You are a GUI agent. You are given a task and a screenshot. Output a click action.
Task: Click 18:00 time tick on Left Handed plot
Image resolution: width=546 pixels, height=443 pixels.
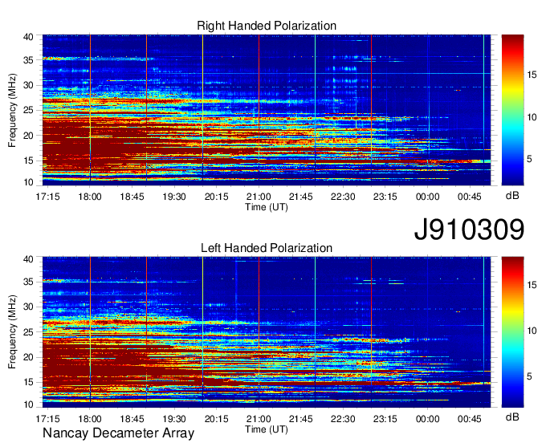tap(90, 419)
